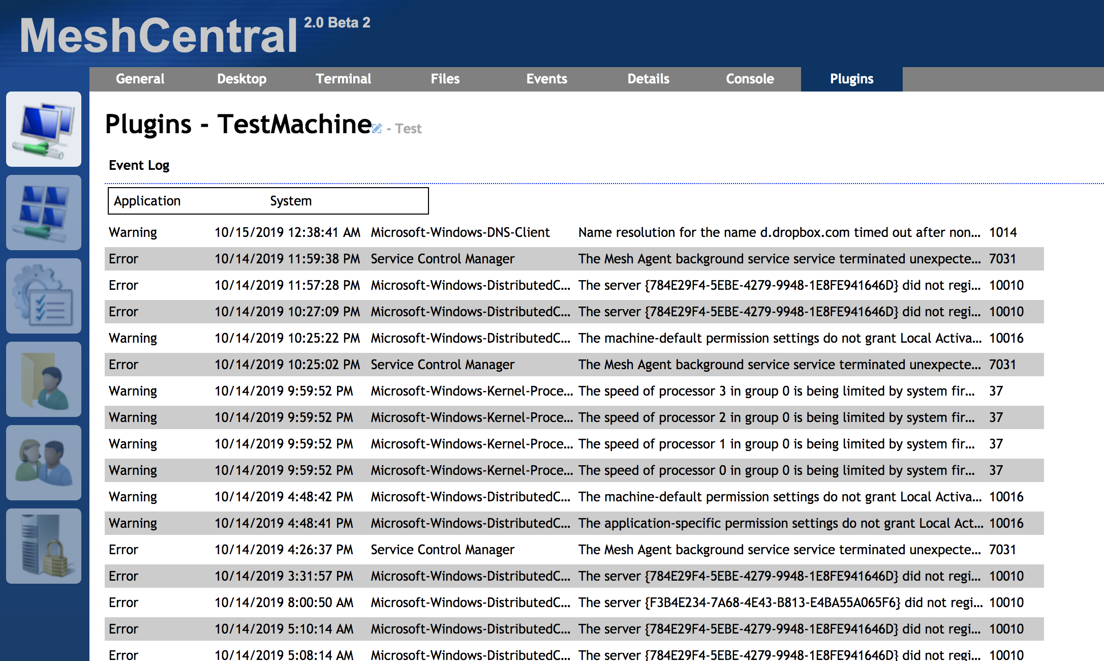Click the processor 3 speed limited warning

(x=574, y=391)
